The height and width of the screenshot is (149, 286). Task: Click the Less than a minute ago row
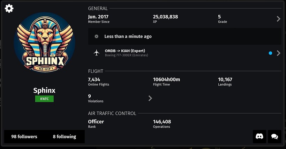click(x=185, y=36)
